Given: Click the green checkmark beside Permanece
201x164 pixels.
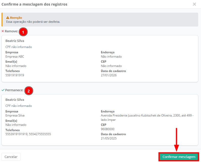Looking at the screenshot, I should point(3,90).
